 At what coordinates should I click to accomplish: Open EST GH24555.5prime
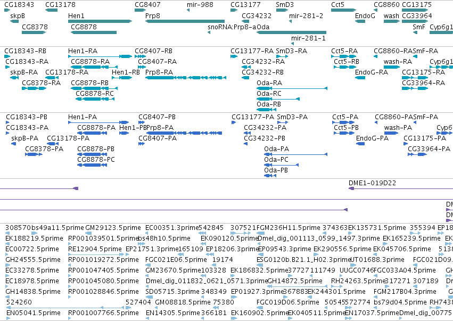pos(33,260)
